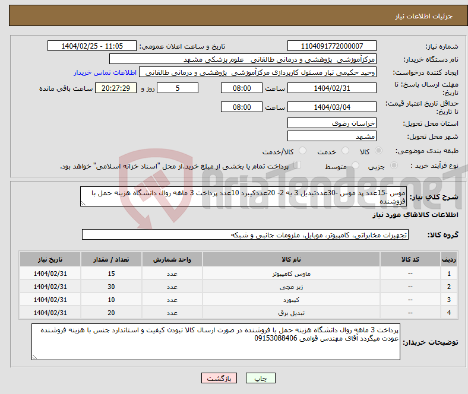Click the توضیحات خریدار notes textarea
468x394 pixels.
(216, 342)
